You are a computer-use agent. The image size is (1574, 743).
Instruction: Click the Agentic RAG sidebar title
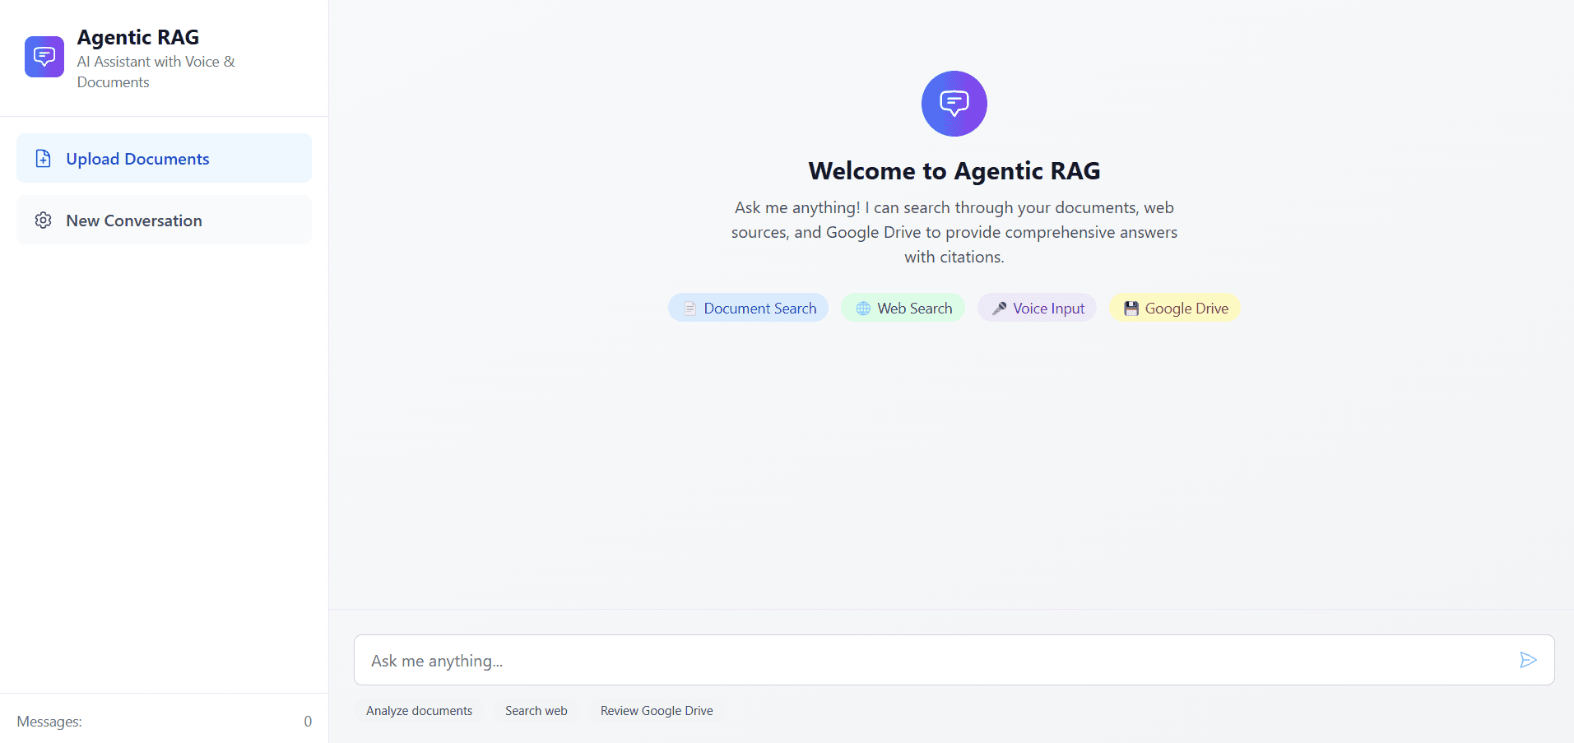(x=138, y=37)
